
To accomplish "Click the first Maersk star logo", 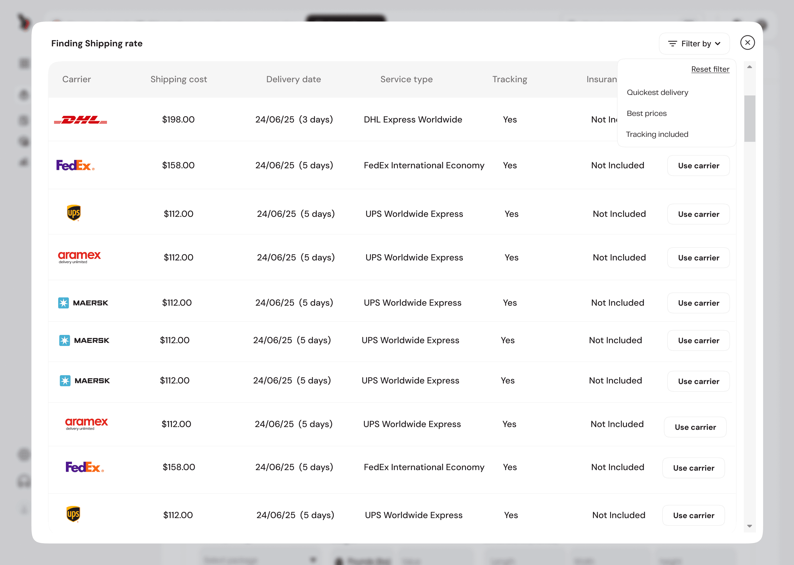I will coord(63,303).
